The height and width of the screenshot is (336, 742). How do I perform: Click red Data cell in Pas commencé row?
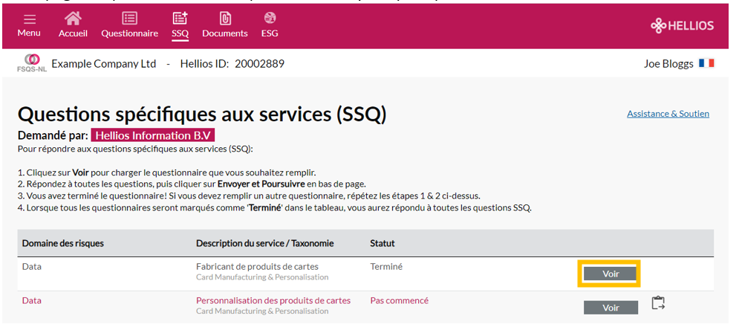[32, 300]
